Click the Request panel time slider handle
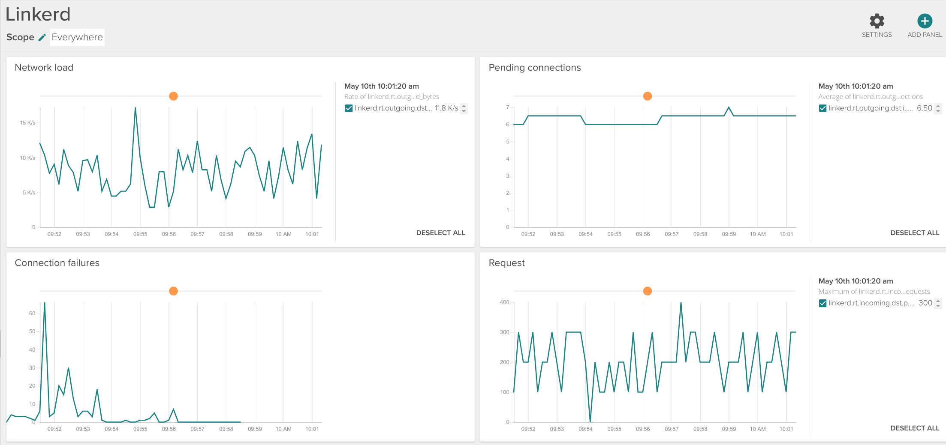 [648, 291]
